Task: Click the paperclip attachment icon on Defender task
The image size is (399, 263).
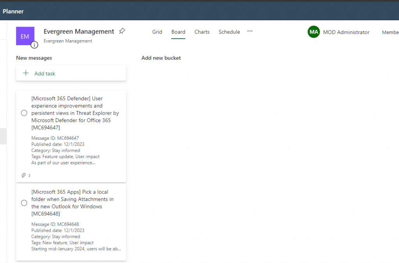Action: click(x=24, y=176)
